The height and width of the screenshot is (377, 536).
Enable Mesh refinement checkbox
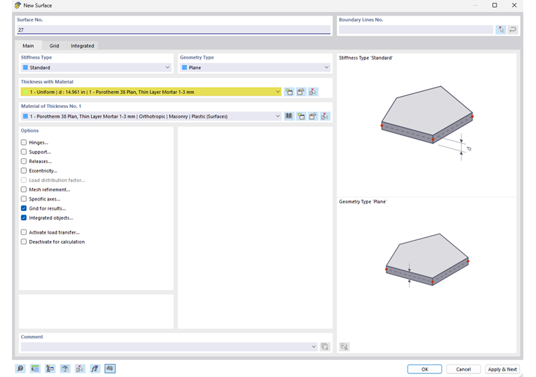click(x=23, y=189)
